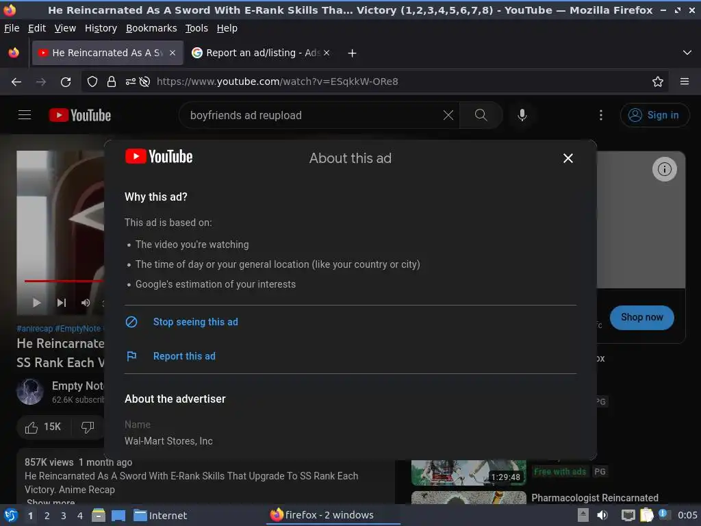
Task: Open the Internet taskbar folder
Action: pos(160,516)
